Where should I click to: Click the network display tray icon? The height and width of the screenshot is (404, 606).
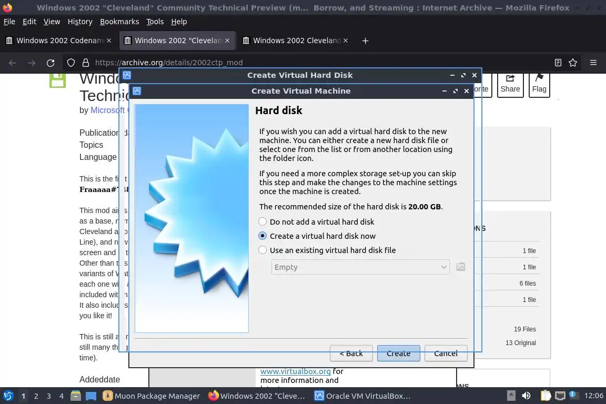(560, 396)
